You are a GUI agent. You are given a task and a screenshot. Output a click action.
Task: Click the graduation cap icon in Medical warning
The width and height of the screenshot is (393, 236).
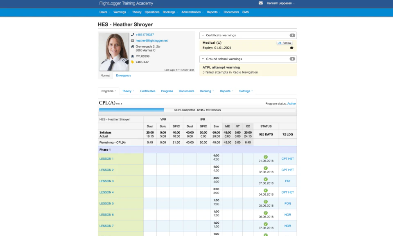click(291, 49)
